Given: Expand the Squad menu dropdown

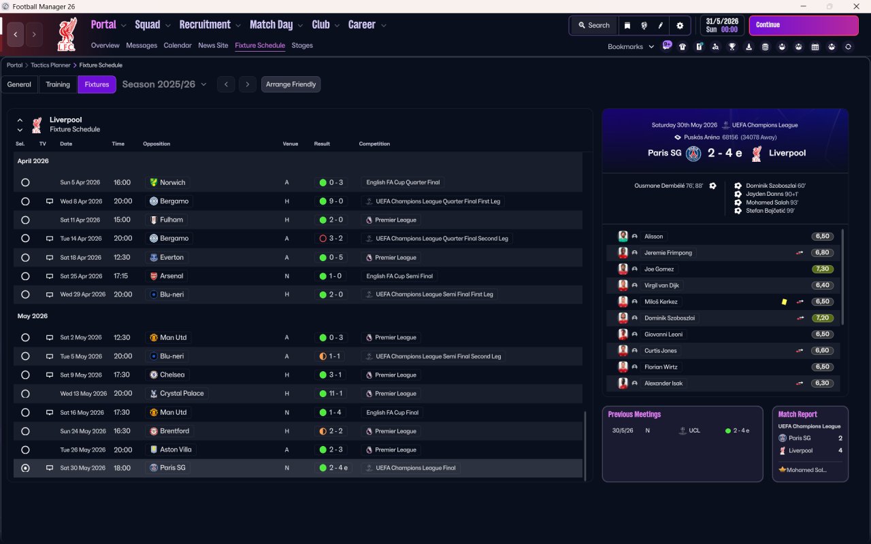Looking at the screenshot, I should click(167, 26).
